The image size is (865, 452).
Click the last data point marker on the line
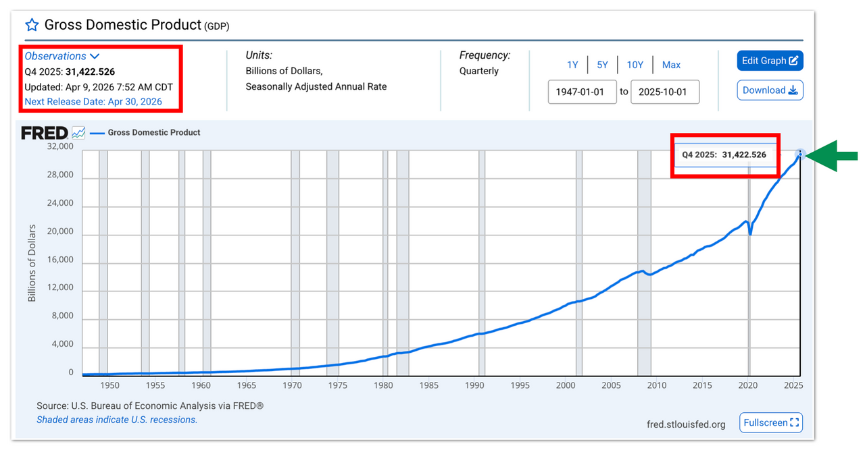click(800, 153)
